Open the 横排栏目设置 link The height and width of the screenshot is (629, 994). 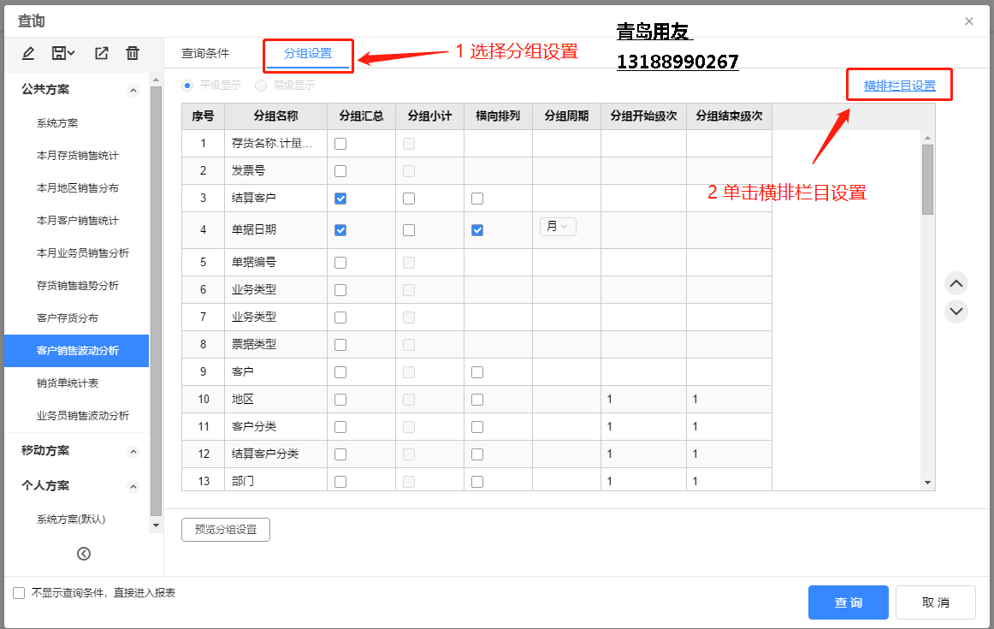[899, 86]
